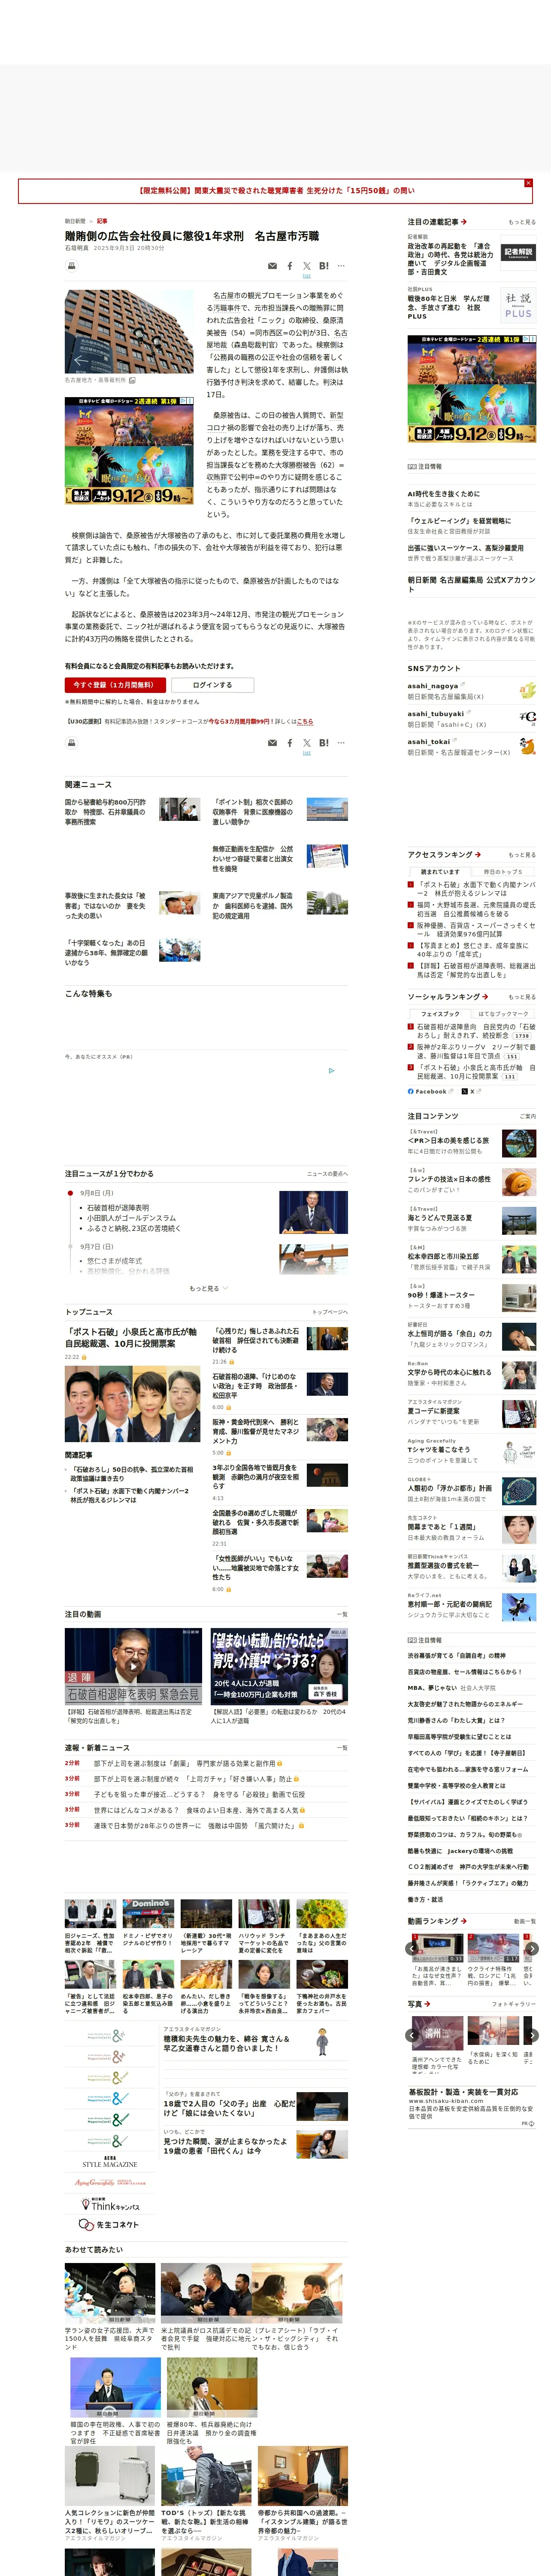The height and width of the screenshot is (2576, 551).
Task: Open asahi_tokai account avatar icon
Action: coord(527,747)
